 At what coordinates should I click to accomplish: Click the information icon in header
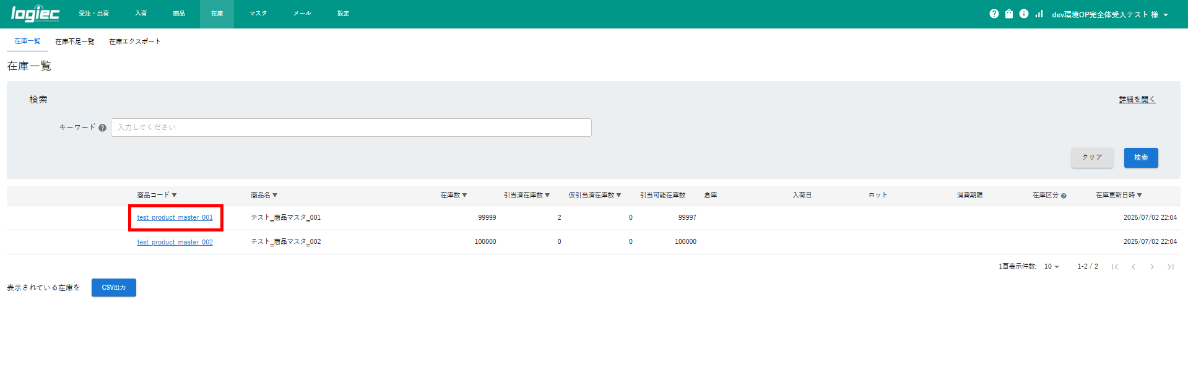(x=1023, y=14)
